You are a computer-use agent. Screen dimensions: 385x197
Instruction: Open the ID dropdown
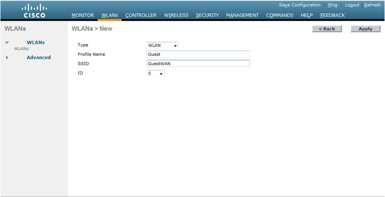click(156, 74)
